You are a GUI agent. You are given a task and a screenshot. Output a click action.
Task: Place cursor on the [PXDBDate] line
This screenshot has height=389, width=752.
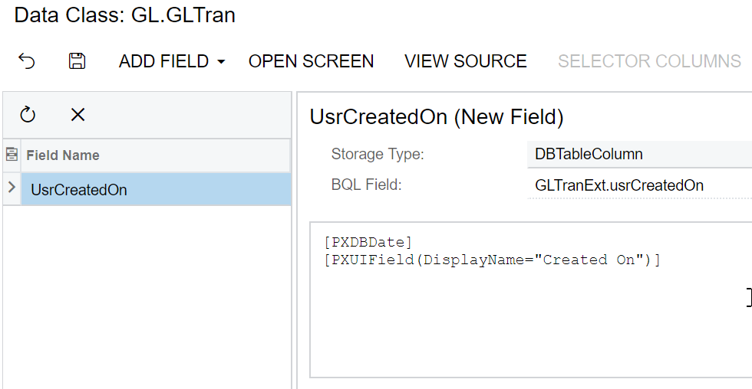click(x=368, y=243)
